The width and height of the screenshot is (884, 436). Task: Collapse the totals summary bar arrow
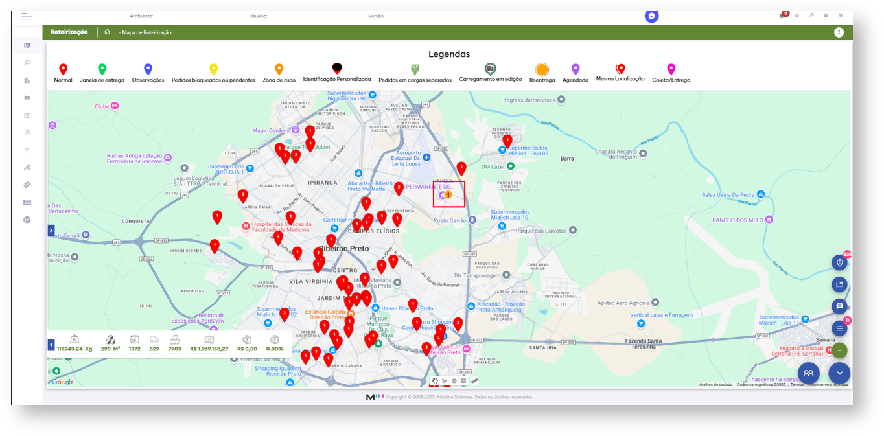point(51,345)
